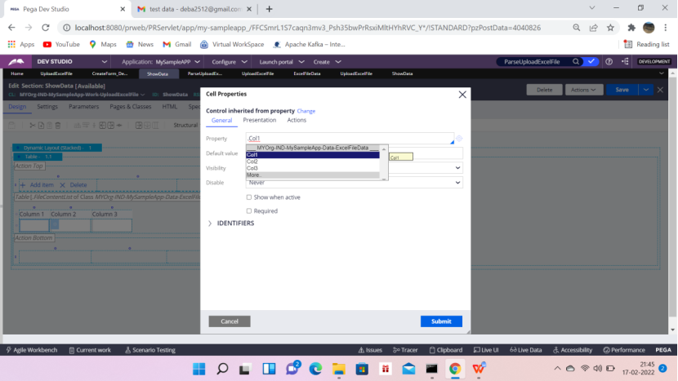Viewport: 678px width, 381px height.
Task: Select Col1 in the property suggestion list
Action: (313, 155)
